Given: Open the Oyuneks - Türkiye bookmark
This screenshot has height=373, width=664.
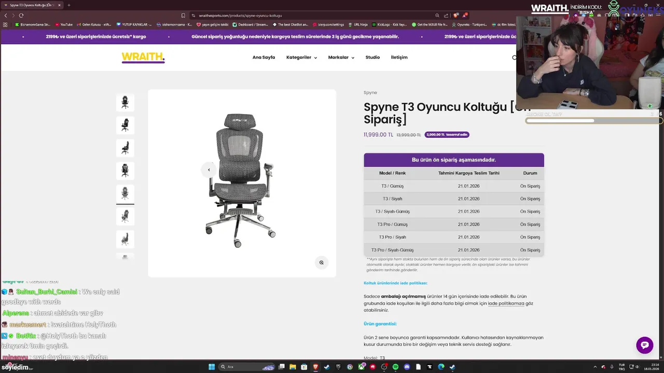Looking at the screenshot, I should (469, 24).
